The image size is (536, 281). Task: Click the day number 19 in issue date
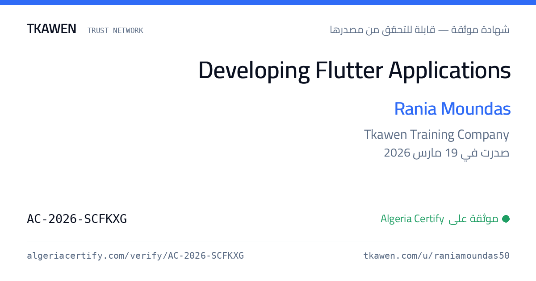coord(452,153)
